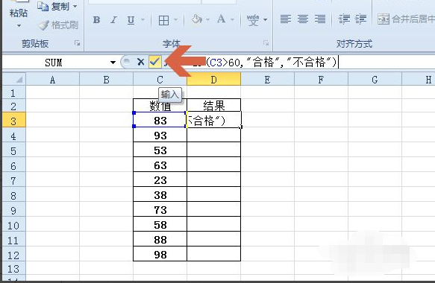Decrease indent

(x=344, y=19)
